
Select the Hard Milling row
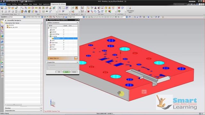pyautogui.click(x=63, y=34)
